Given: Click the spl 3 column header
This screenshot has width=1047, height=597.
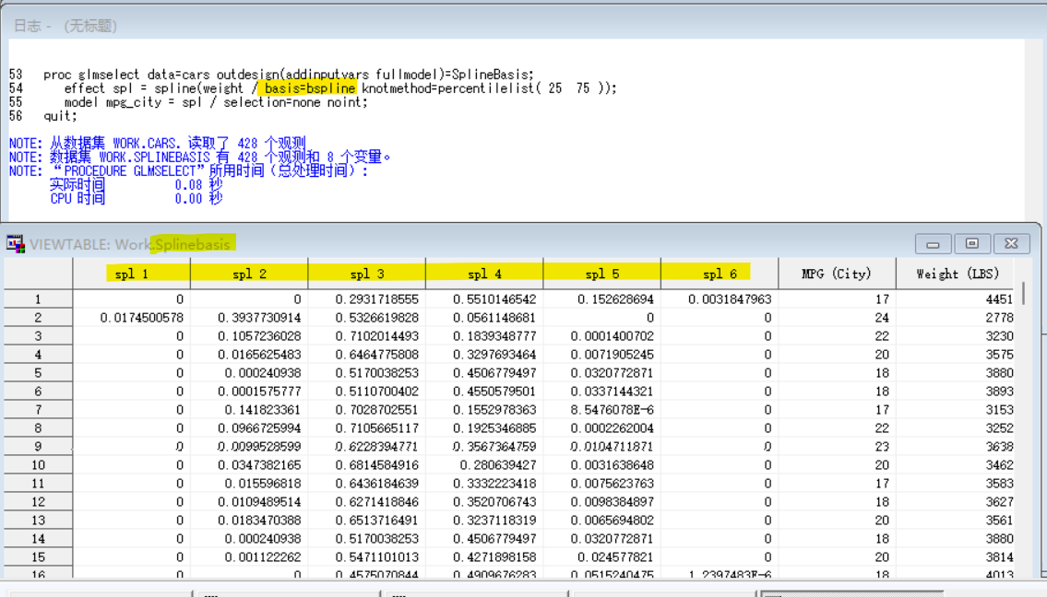Looking at the screenshot, I should [x=366, y=274].
